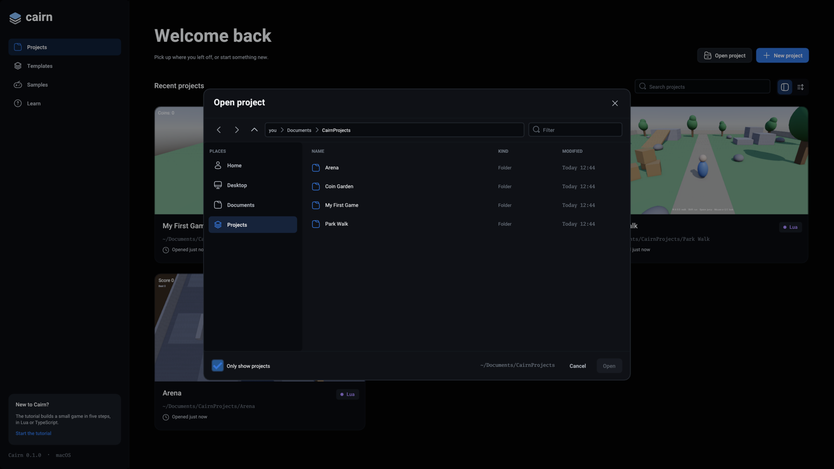Open the Park Walk project thumbnail

click(719, 161)
